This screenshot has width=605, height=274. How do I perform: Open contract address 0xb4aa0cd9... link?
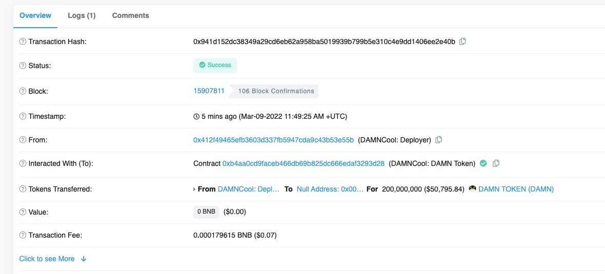click(304, 163)
